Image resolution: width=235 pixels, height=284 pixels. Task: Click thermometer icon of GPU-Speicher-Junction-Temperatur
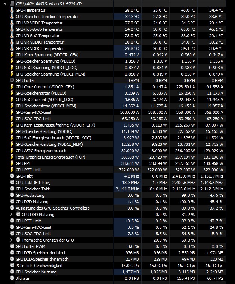pos(12,17)
